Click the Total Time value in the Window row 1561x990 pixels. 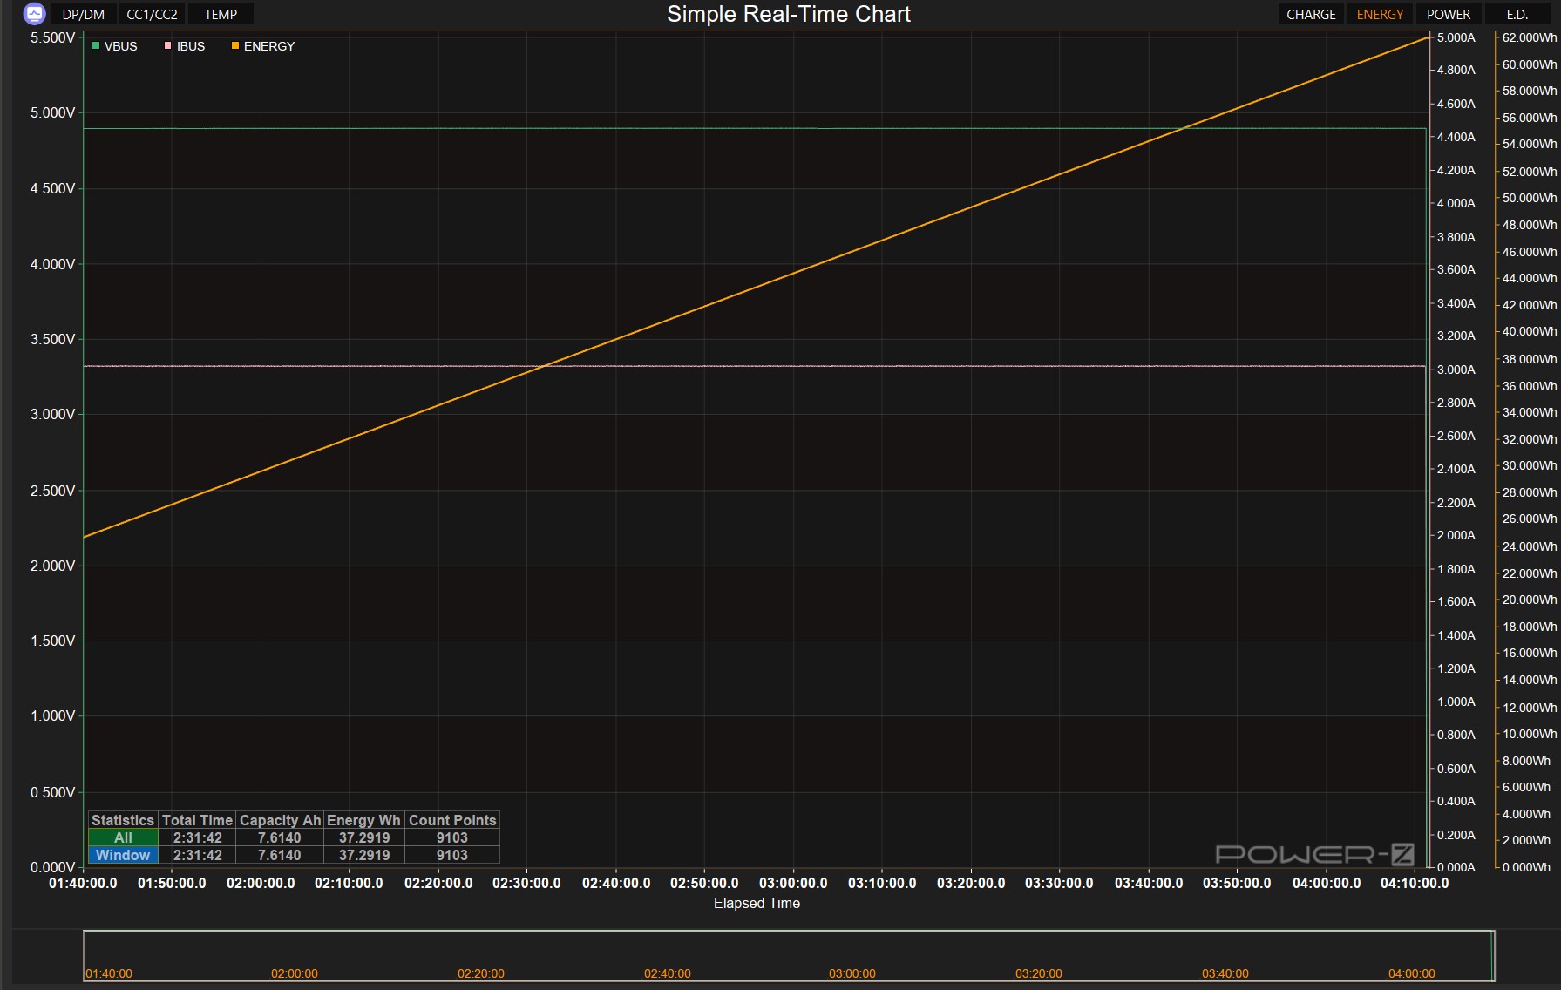coord(198,855)
